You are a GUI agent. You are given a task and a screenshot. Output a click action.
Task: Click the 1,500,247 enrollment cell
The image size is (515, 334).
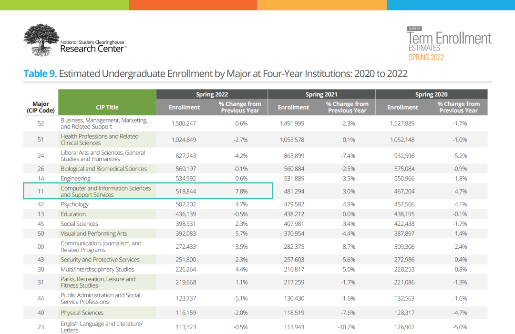click(185, 123)
